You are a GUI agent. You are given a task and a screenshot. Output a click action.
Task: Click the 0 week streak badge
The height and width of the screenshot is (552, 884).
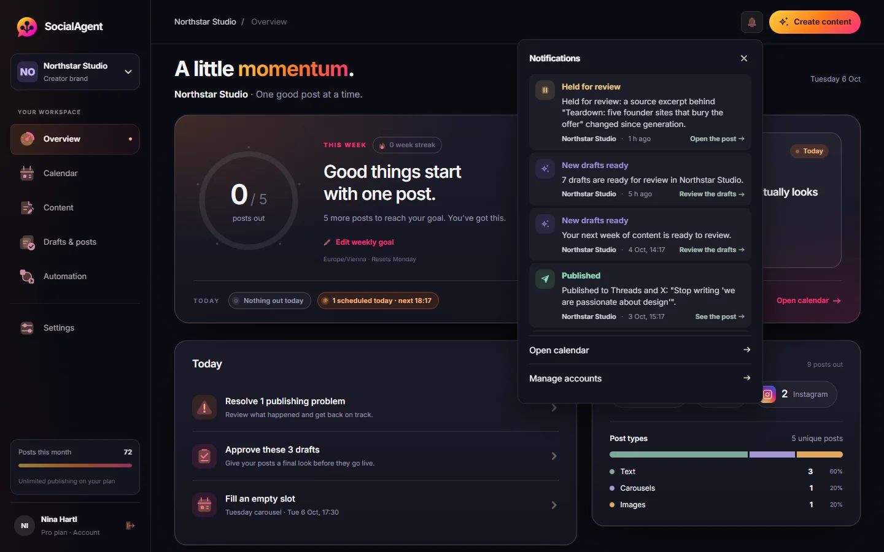click(407, 145)
